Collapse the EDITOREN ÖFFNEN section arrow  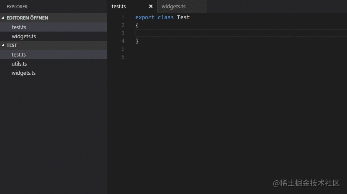pos(3,18)
